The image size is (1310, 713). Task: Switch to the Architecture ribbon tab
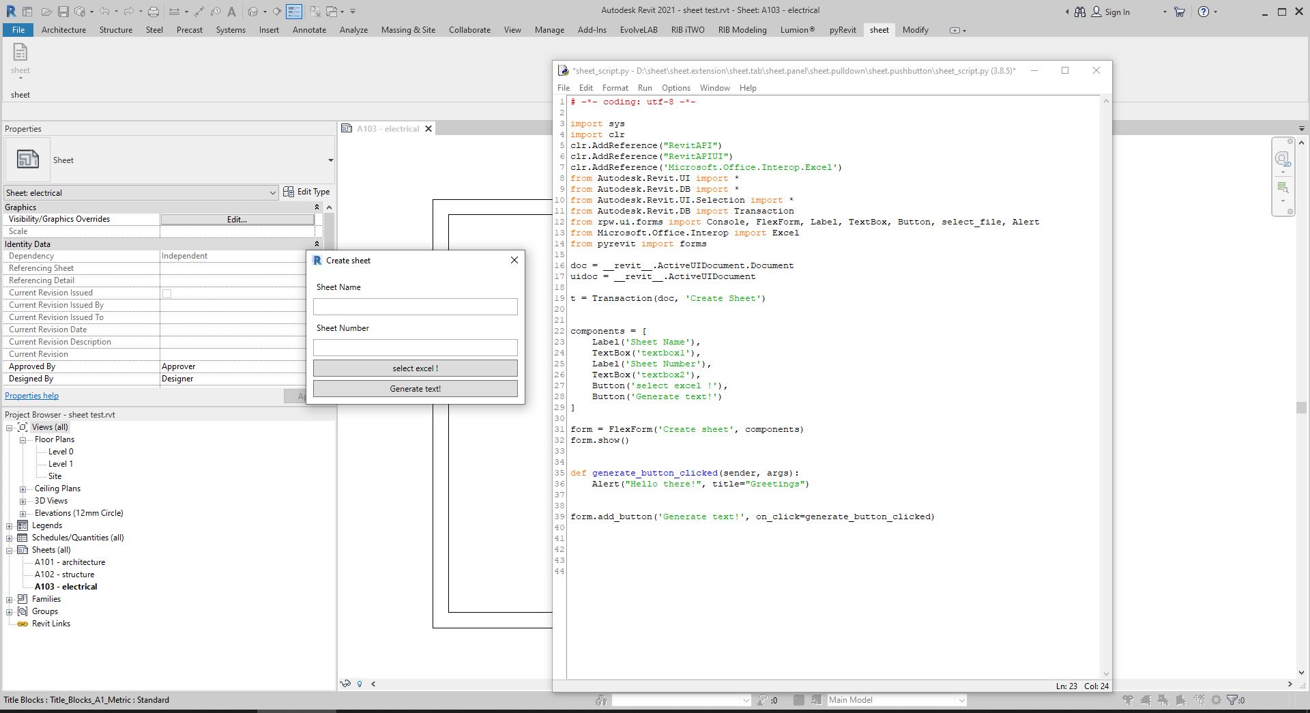point(63,30)
